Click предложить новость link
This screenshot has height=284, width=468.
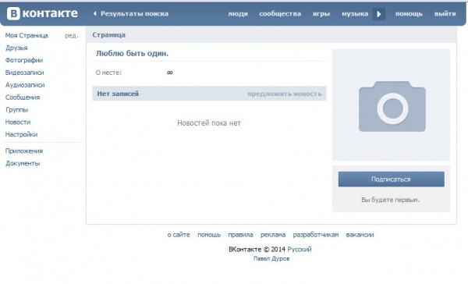click(x=285, y=94)
